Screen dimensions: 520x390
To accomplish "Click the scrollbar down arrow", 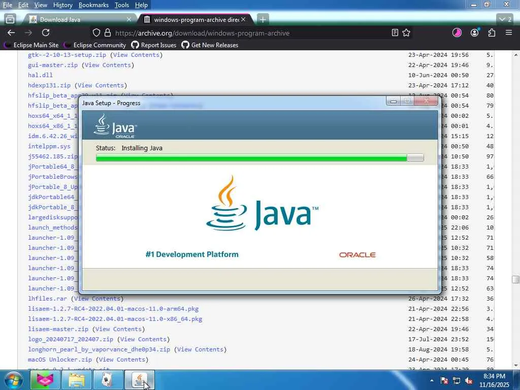I will pyautogui.click(x=516, y=366).
